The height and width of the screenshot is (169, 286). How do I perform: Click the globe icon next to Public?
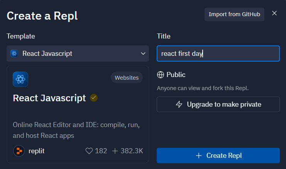(161, 75)
